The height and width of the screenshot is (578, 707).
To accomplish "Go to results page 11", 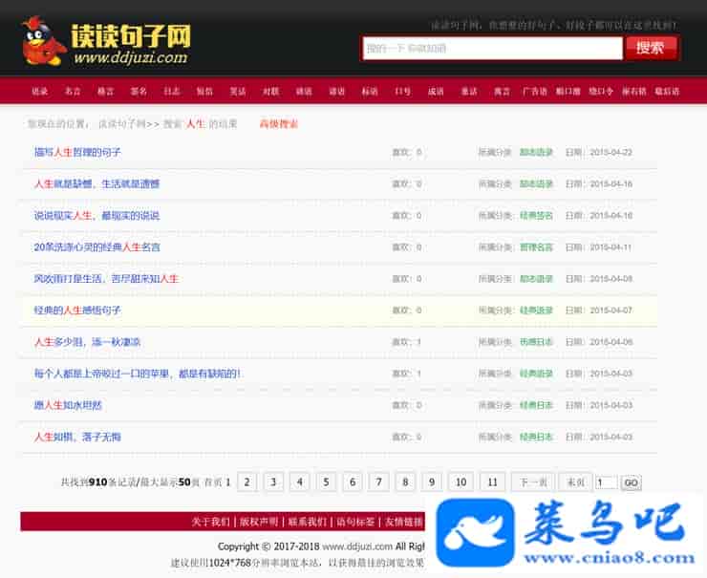I will (492, 482).
